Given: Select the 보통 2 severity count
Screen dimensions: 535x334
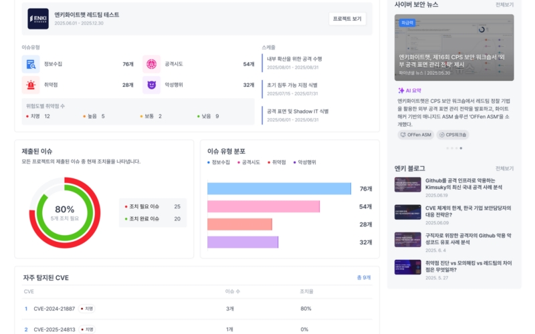Looking at the screenshot, I should [x=151, y=116].
